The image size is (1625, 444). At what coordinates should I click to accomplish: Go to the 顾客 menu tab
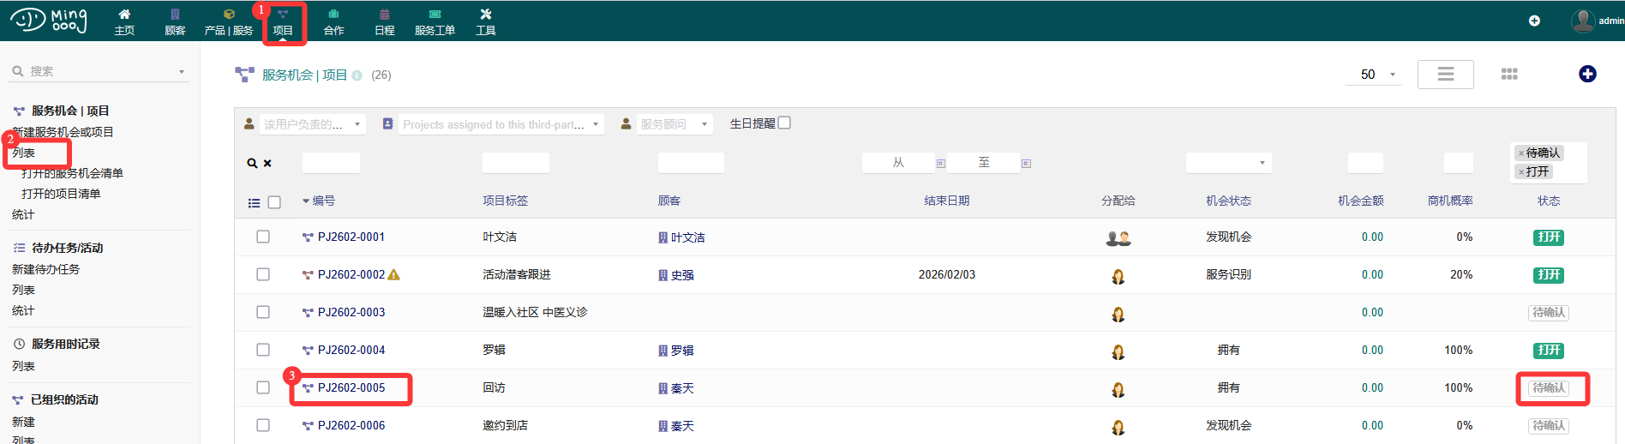[x=175, y=21]
